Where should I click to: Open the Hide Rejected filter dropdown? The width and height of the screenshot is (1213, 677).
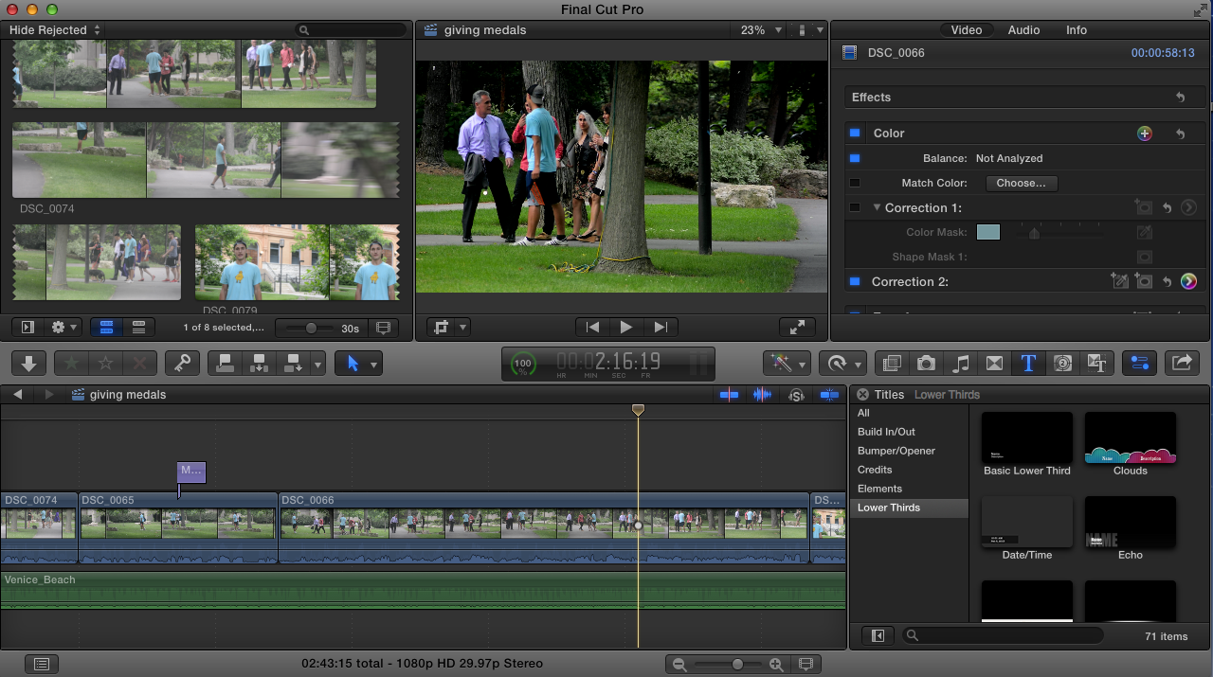click(55, 30)
